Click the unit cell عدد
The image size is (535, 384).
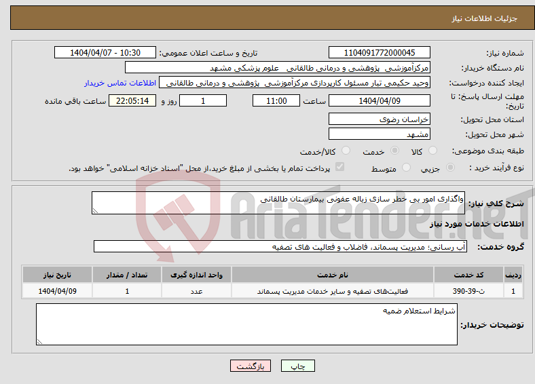tap(196, 291)
